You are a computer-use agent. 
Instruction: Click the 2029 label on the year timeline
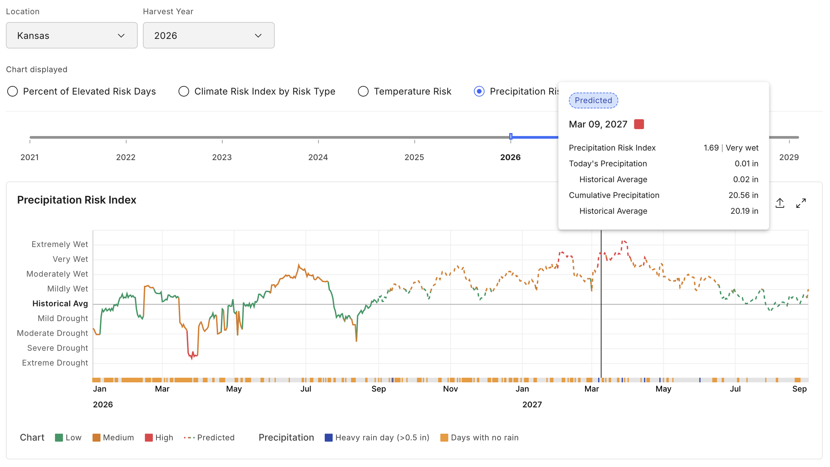[789, 157]
